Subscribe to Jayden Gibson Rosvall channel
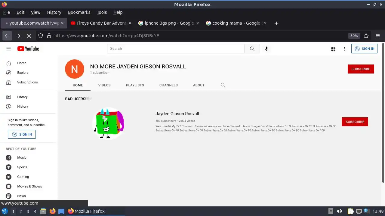 [355, 122]
